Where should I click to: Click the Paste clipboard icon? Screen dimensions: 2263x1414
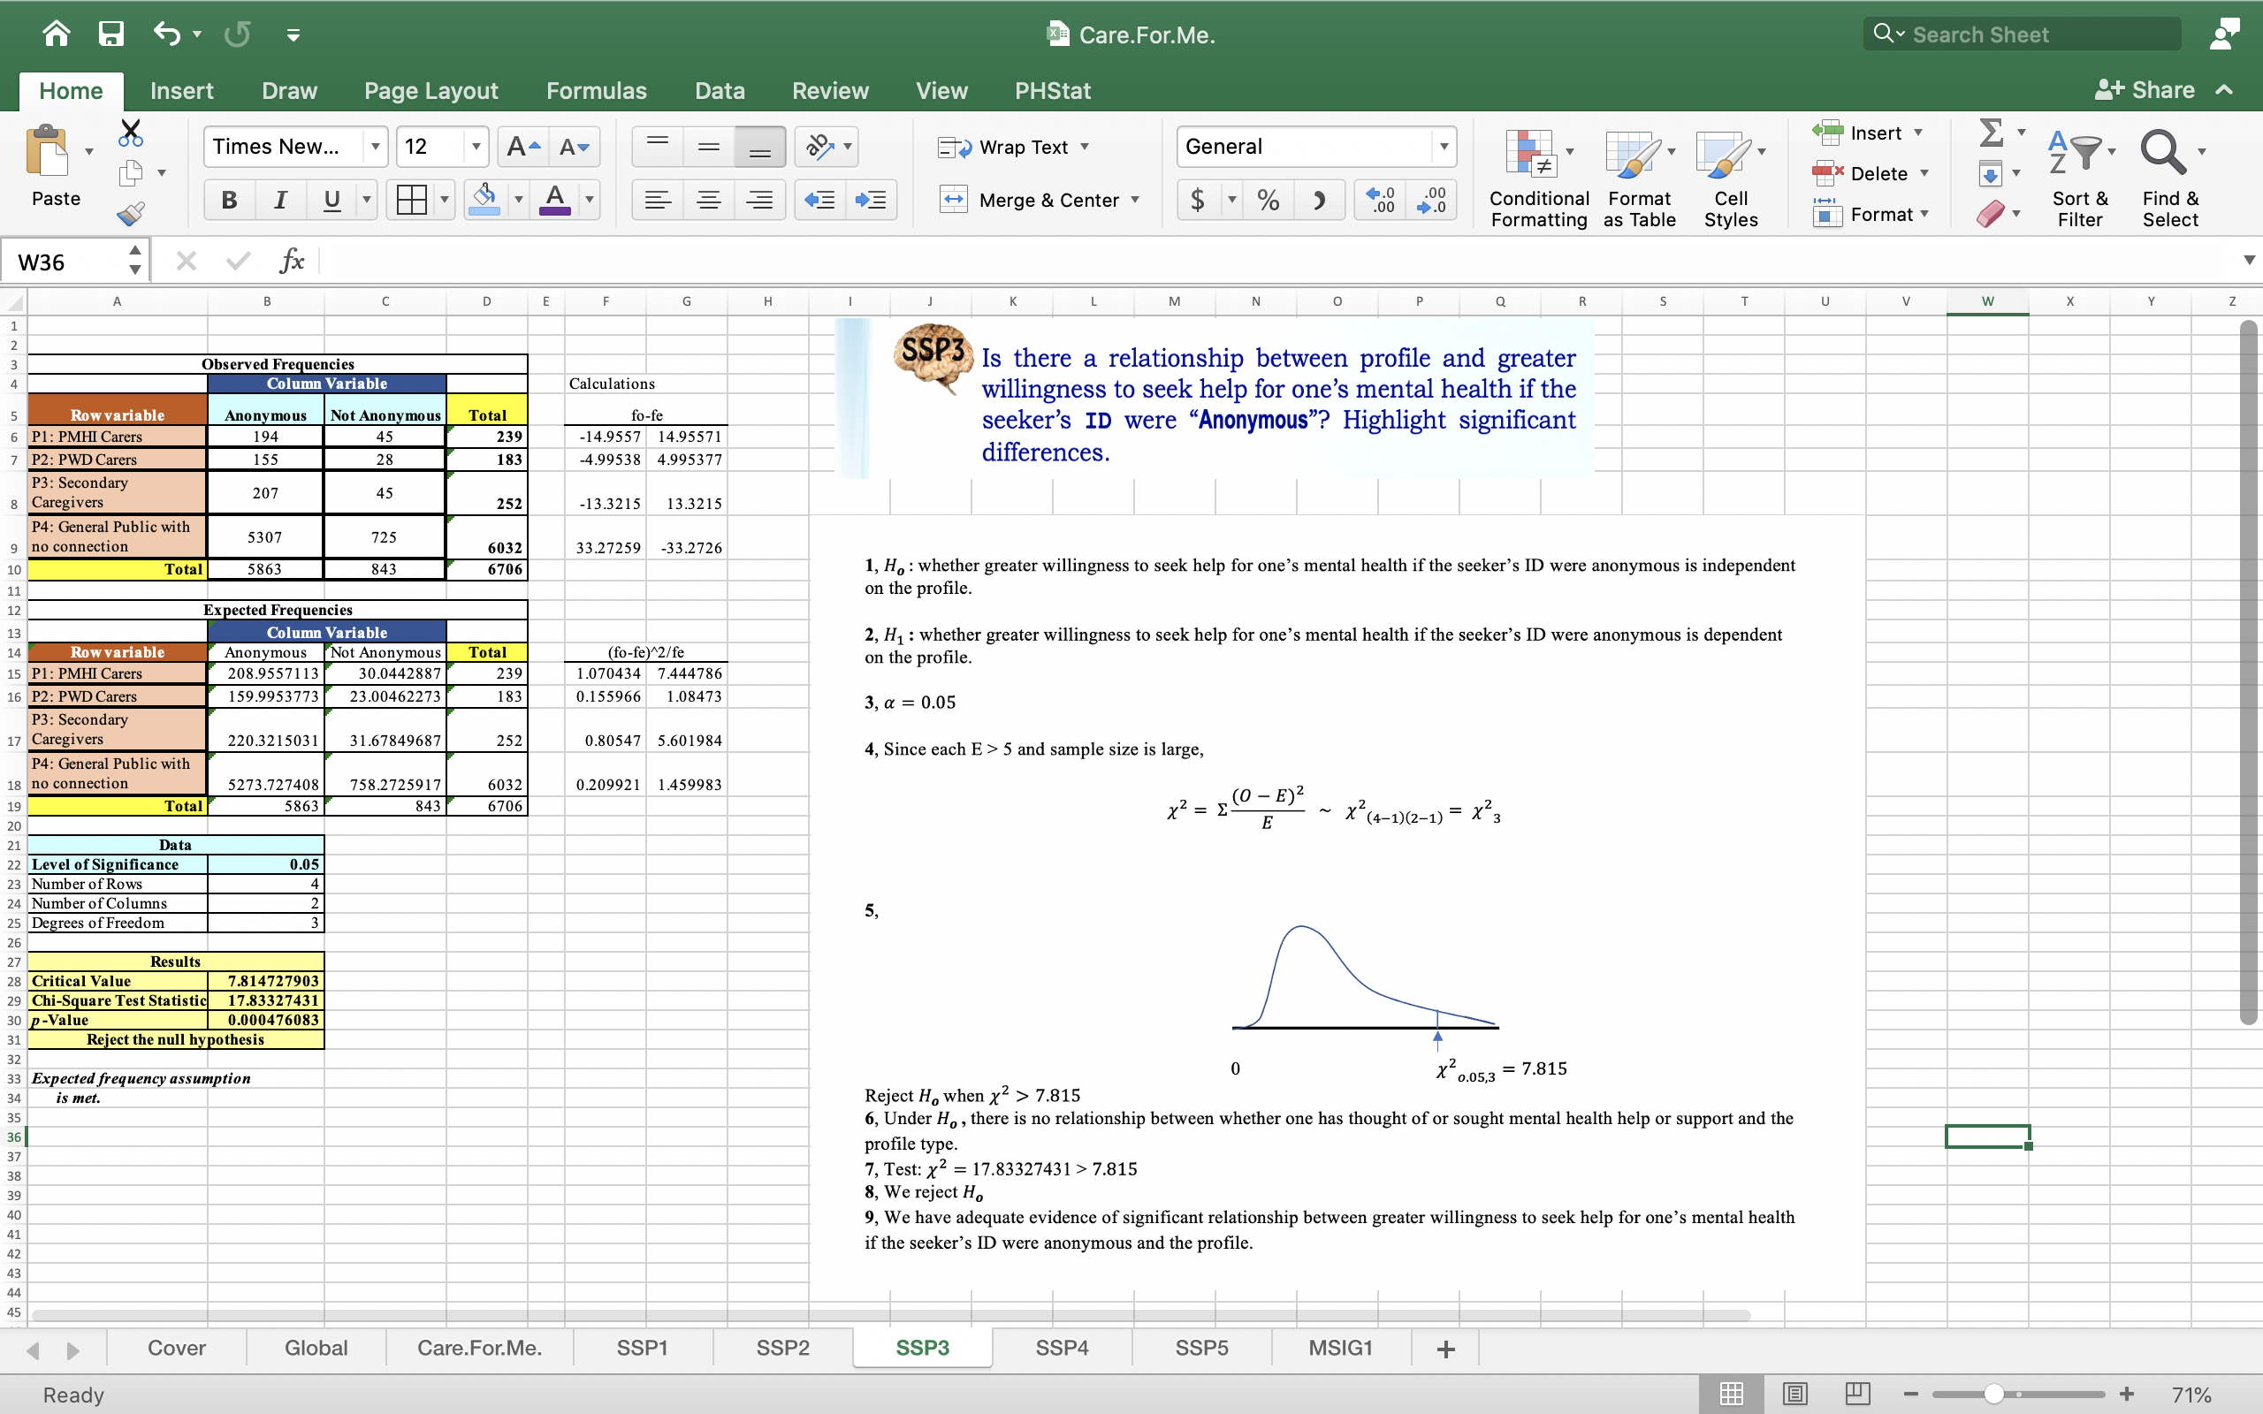48,151
